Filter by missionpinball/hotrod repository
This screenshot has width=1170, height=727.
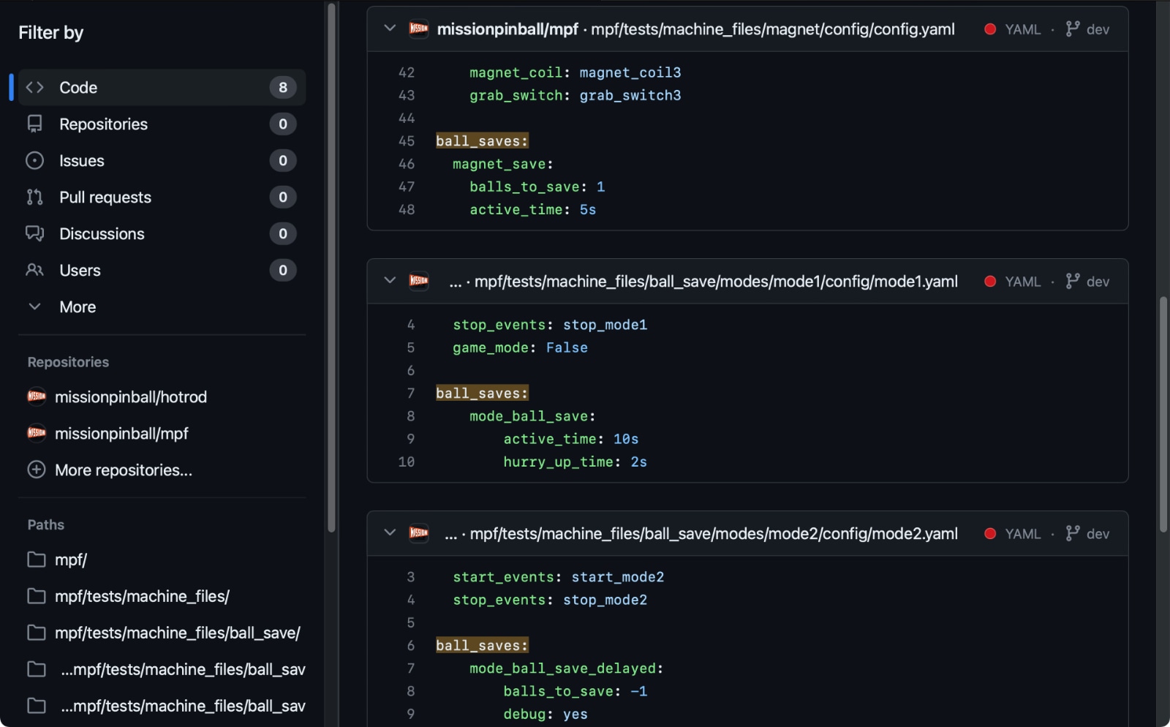tap(130, 397)
